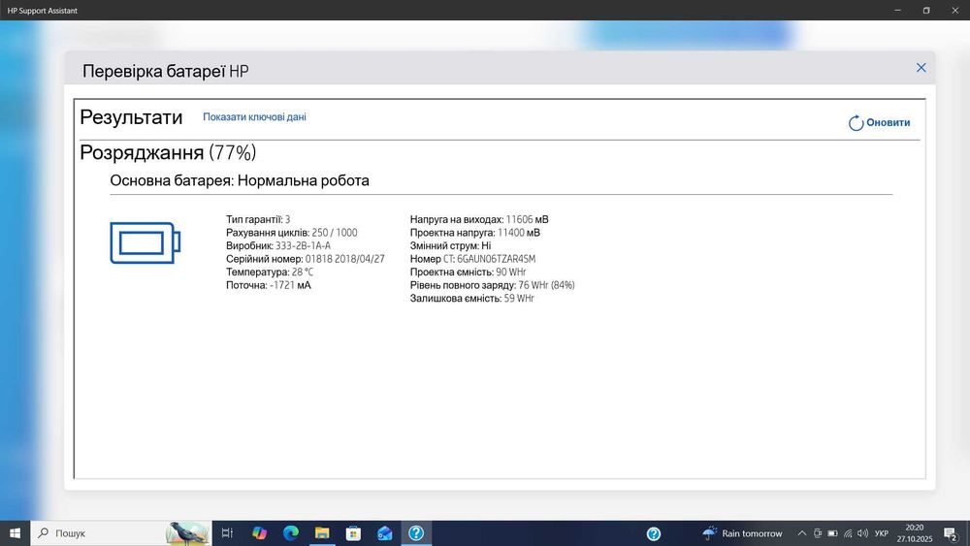Screen dimensions: 970x546
Task: Click the 'Серійний номер: 01818 2018/04/27' line
Action: click(x=305, y=259)
